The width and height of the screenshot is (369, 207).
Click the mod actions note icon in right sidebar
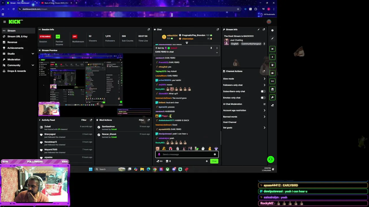point(272,65)
